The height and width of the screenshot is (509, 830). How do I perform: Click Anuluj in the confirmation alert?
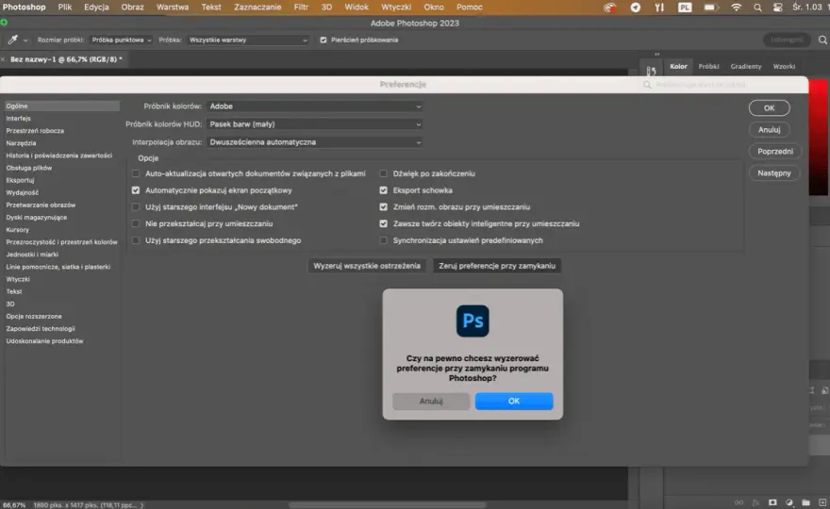(x=431, y=401)
